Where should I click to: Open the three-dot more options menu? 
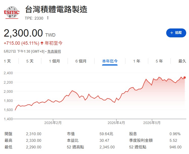[x=48, y=18]
